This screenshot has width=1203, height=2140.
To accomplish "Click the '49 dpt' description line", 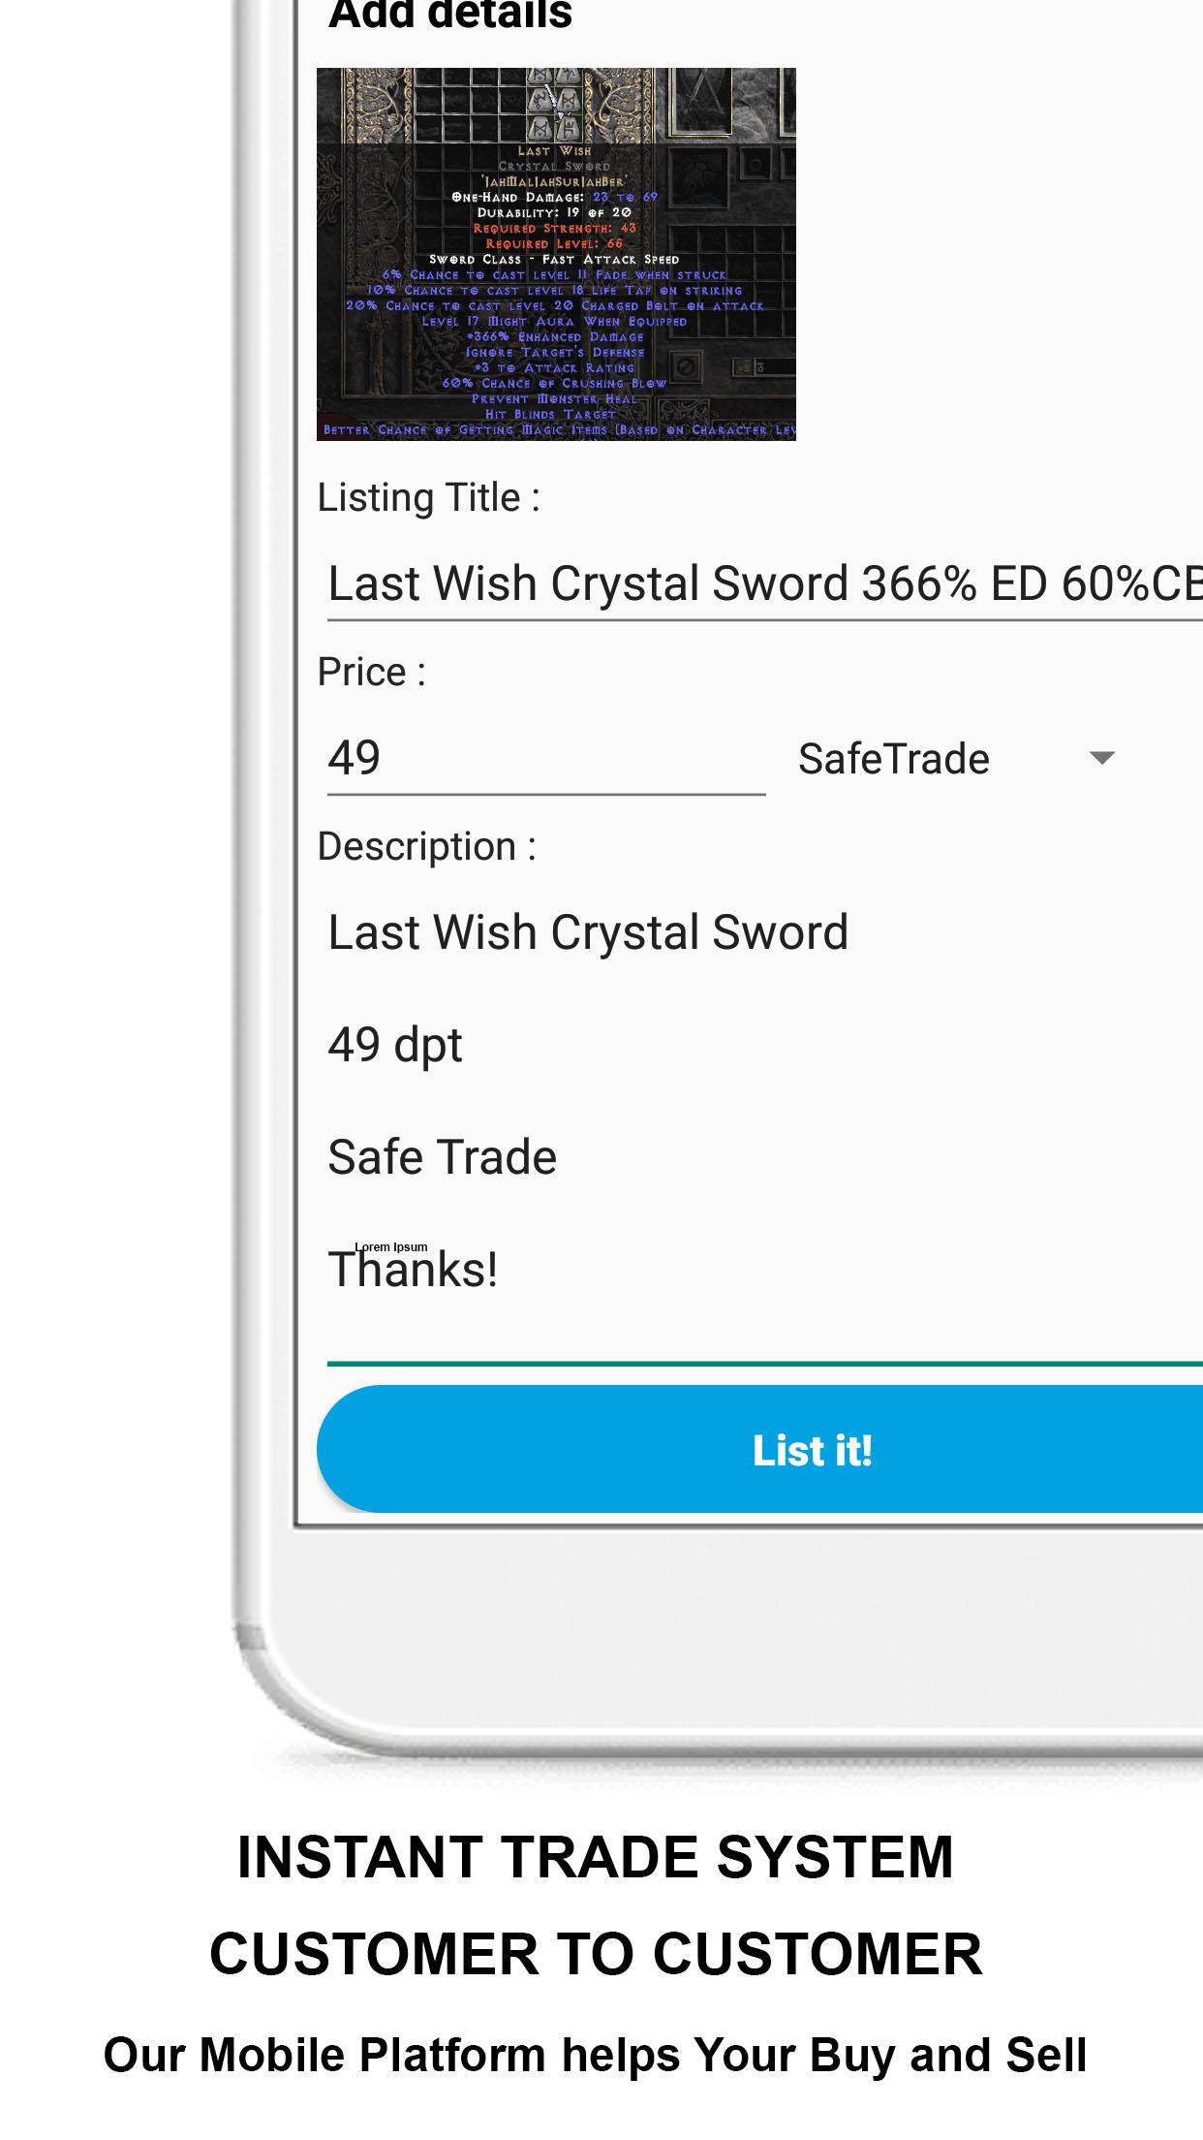I will tap(395, 1046).
